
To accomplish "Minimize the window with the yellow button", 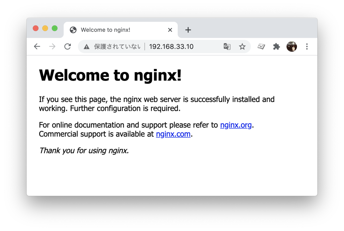I will [x=45, y=28].
